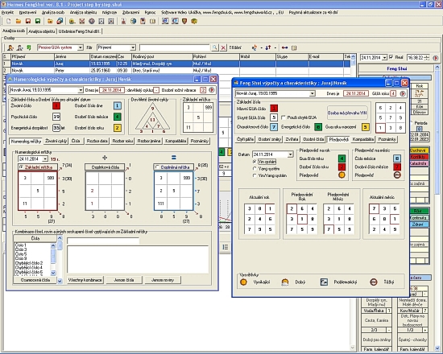
Task: Select the Yin/Yang systém radio button
Action: [255, 175]
